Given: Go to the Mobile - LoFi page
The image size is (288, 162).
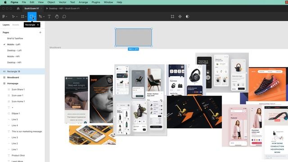Looking at the screenshot, I should [x=14, y=45].
